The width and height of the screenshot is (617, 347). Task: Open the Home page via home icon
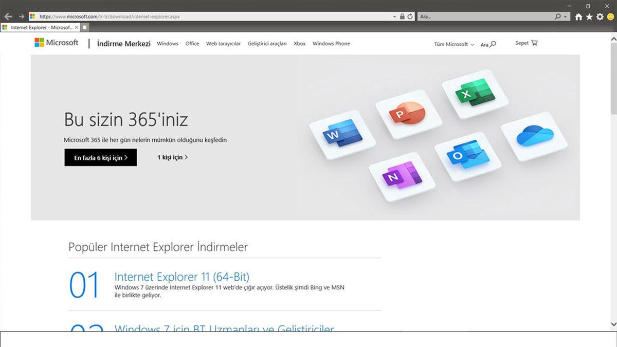pos(579,16)
